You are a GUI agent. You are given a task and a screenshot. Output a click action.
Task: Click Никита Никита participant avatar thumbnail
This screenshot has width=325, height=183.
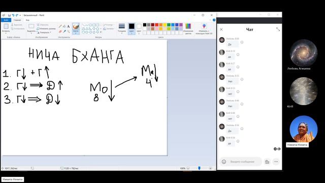[304, 129]
